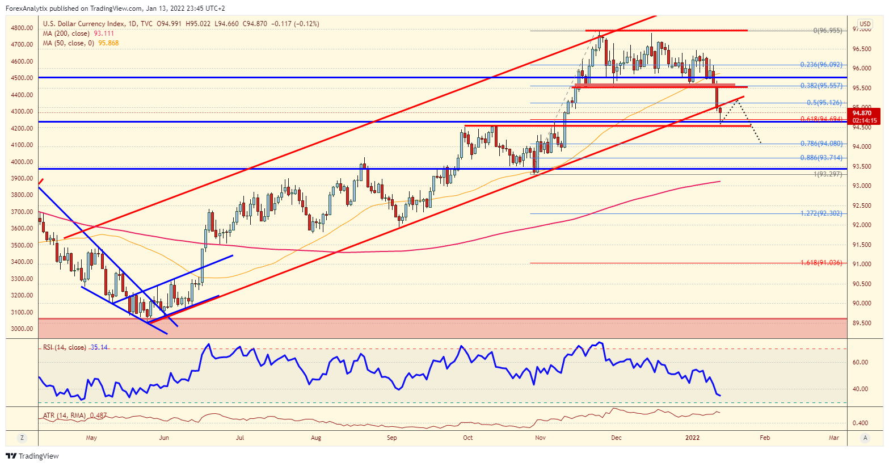Click the 93.111 MA 200 value

pyautogui.click(x=103, y=33)
